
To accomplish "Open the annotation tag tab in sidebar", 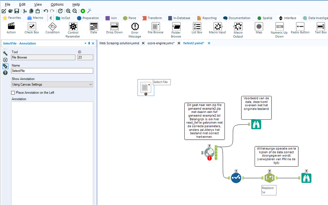I will pyautogui.click(x=5, y=66).
